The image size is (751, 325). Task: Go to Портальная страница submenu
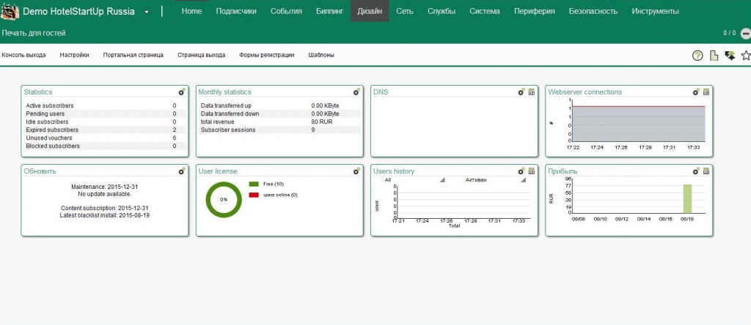(x=133, y=55)
